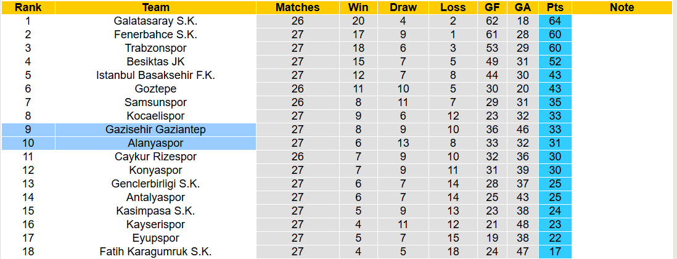This screenshot has width=677, height=259.
Task: Click the Matches column header
Action: pyautogui.click(x=298, y=7)
